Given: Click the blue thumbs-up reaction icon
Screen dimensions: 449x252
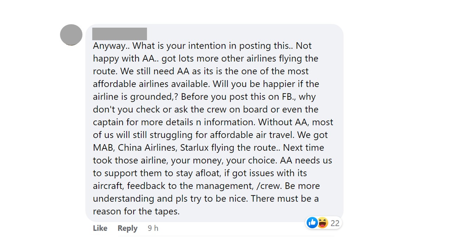Looking at the screenshot, I should 312,223.
